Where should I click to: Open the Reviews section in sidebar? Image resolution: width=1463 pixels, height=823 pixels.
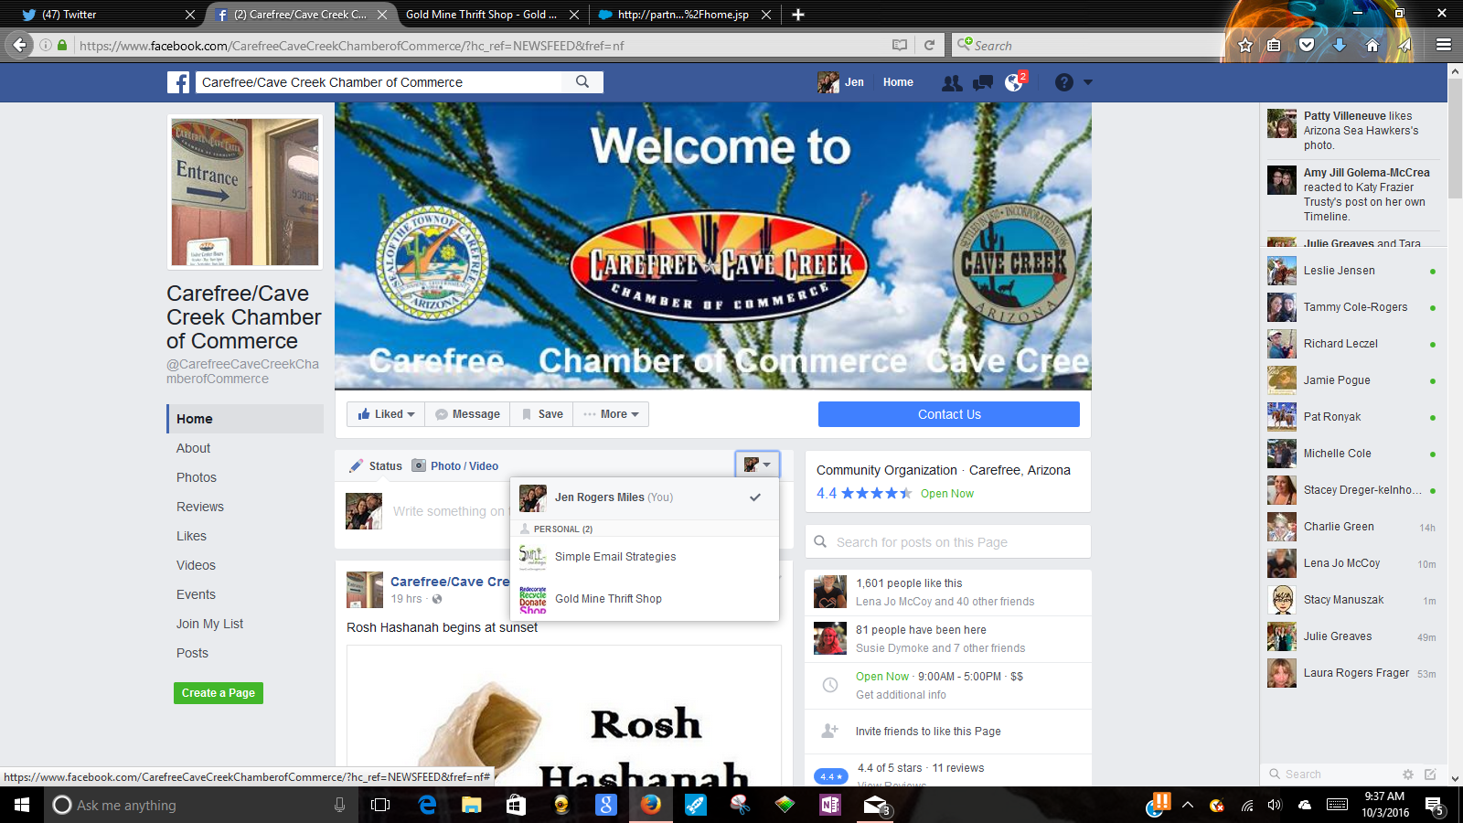200,507
